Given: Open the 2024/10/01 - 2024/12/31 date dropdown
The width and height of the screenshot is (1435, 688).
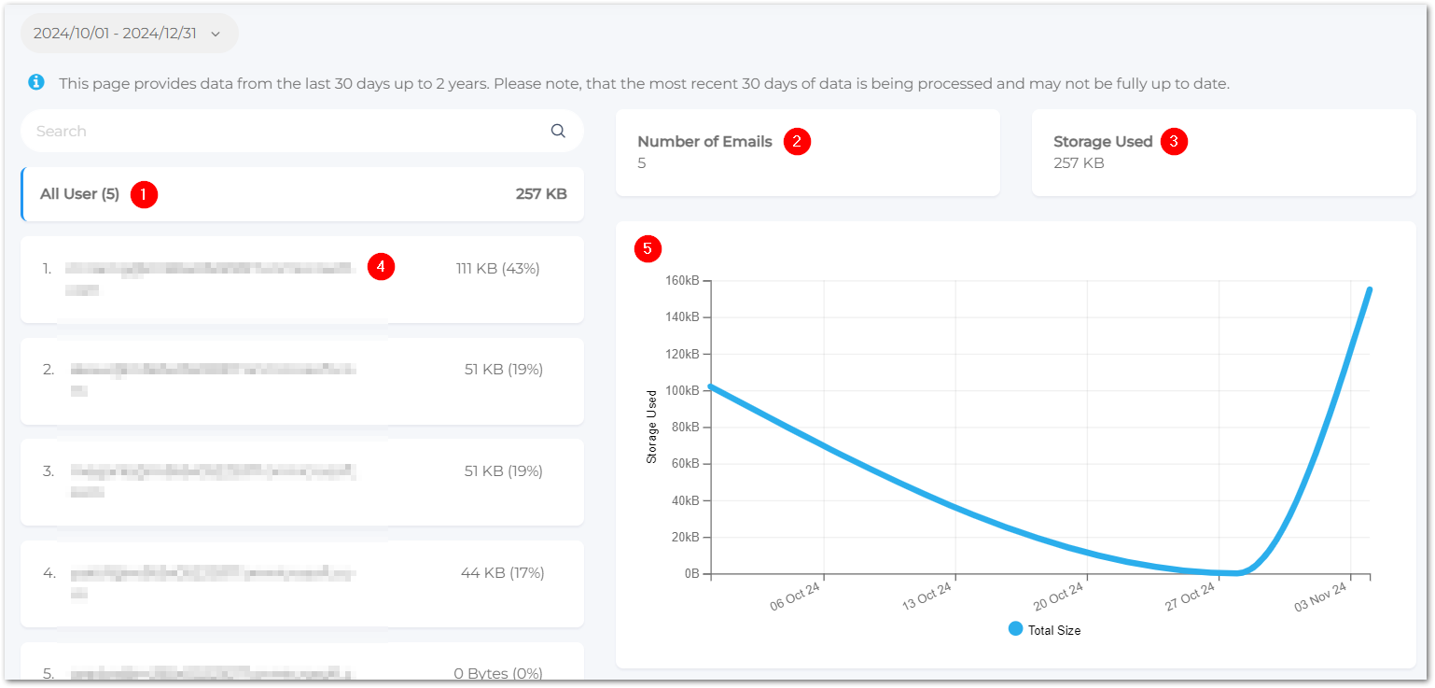Looking at the screenshot, I should tap(129, 31).
